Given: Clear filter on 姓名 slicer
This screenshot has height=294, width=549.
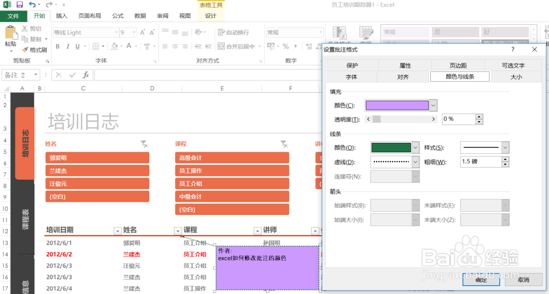Looking at the screenshot, I should [x=144, y=143].
